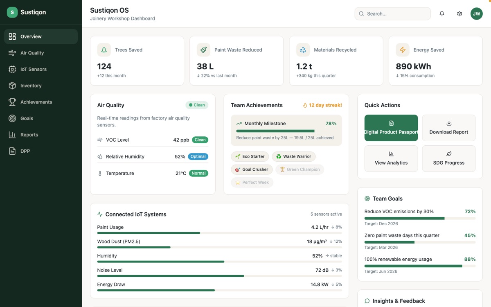Click the "4.2 L/hr" Paint Usage reading

coord(320,227)
